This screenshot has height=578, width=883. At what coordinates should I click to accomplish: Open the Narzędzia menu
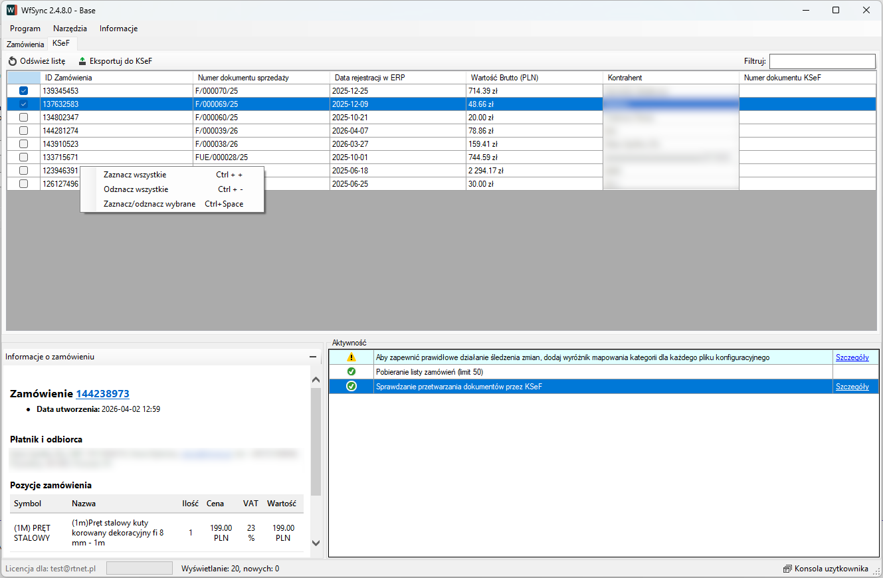(x=70, y=29)
